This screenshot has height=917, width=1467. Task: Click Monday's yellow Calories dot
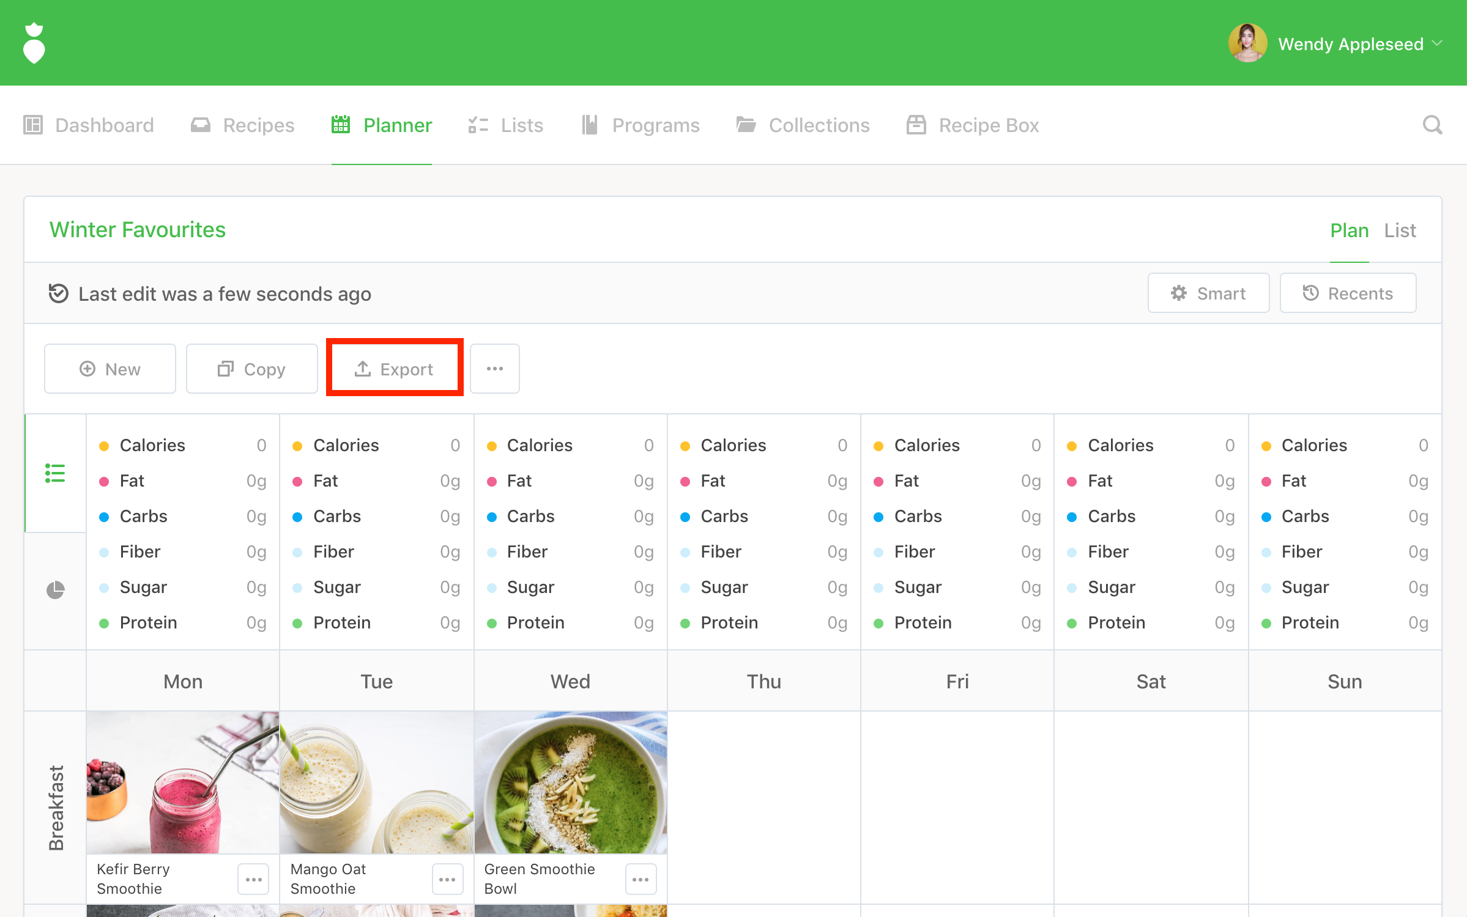coord(104,446)
